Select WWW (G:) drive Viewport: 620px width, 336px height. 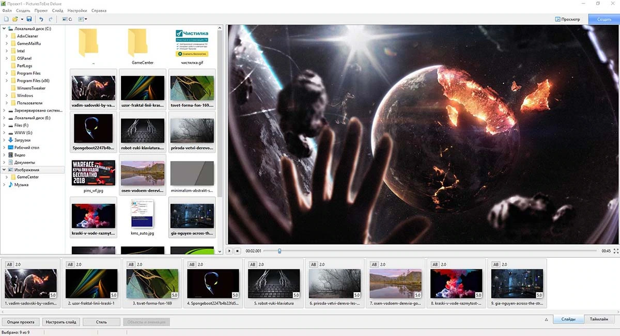[23, 133]
